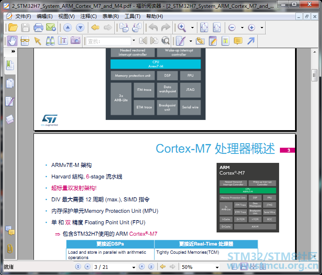Viewport: 322px width, 275px height.
Task: Open the 表单(R) menu
Action: 110,16
